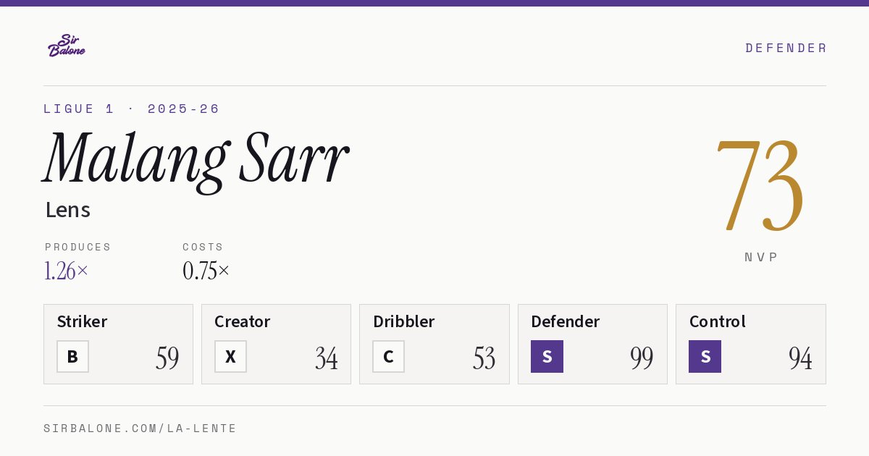This screenshot has width=869, height=456.
Task: Click the COSTS label
Action: (203, 247)
